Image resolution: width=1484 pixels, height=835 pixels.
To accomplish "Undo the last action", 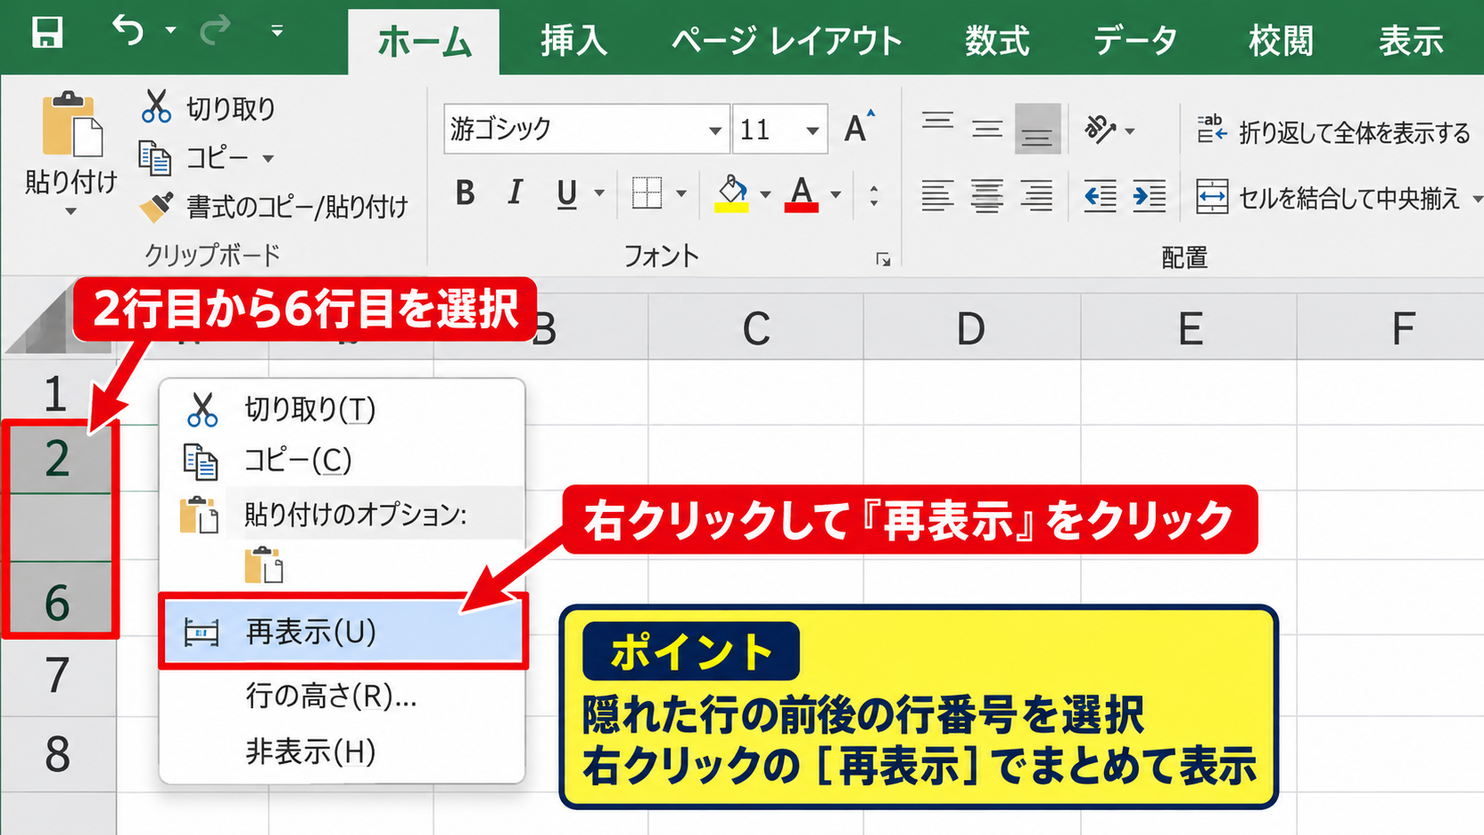I will click(x=128, y=31).
